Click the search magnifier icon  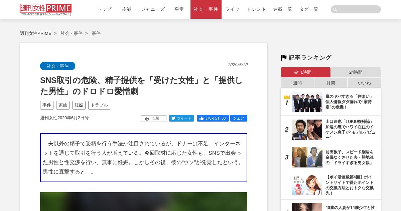coord(335,9)
